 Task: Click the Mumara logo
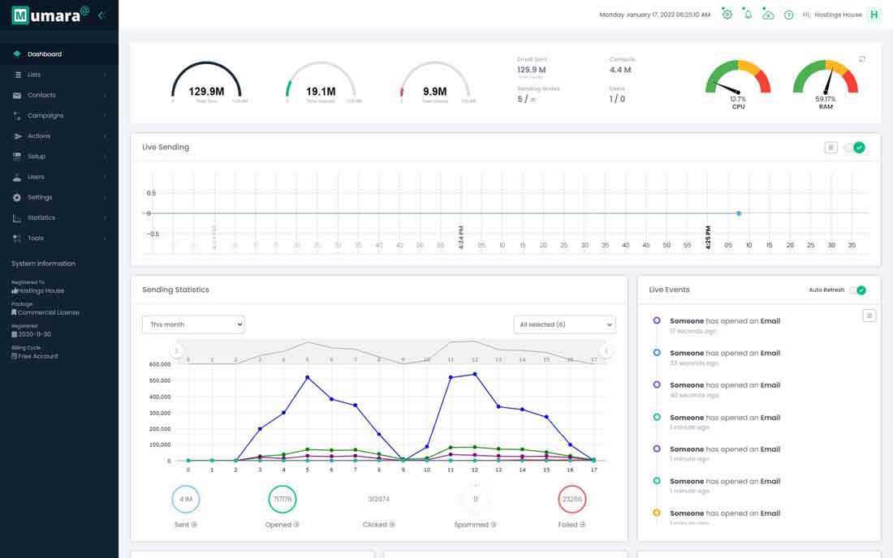[50, 15]
